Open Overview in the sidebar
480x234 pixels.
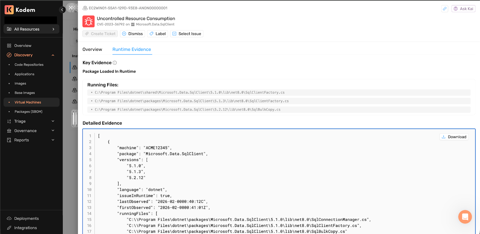click(x=23, y=46)
